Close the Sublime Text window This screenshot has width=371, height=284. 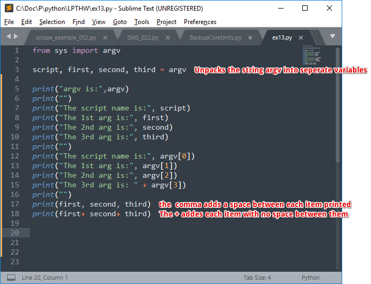point(329,9)
